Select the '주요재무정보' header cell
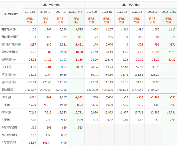 [x=11, y=14]
